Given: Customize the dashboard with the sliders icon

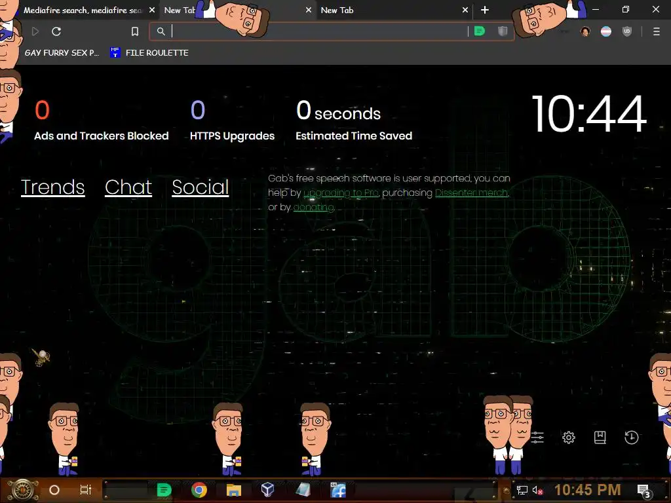Looking at the screenshot, I should coord(537,437).
